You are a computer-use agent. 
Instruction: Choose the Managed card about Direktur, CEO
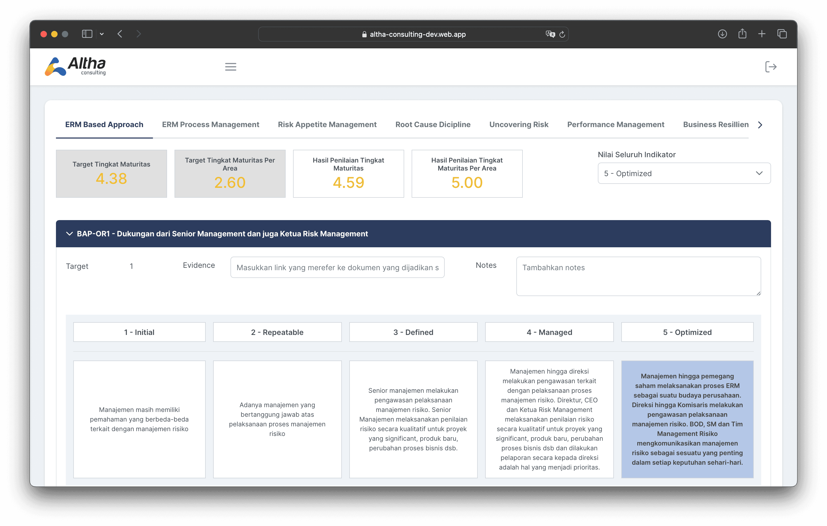pos(549,419)
